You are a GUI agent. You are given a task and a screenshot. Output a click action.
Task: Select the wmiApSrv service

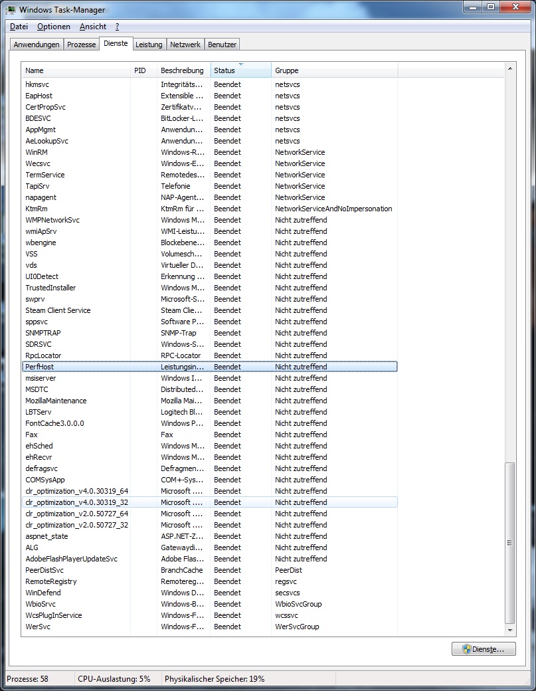point(210,231)
